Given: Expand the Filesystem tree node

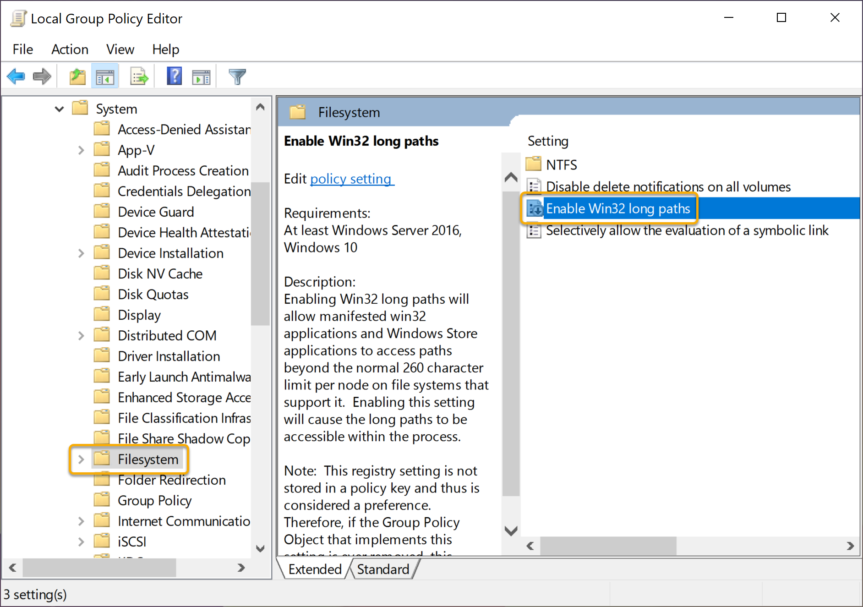Looking at the screenshot, I should click(81, 459).
